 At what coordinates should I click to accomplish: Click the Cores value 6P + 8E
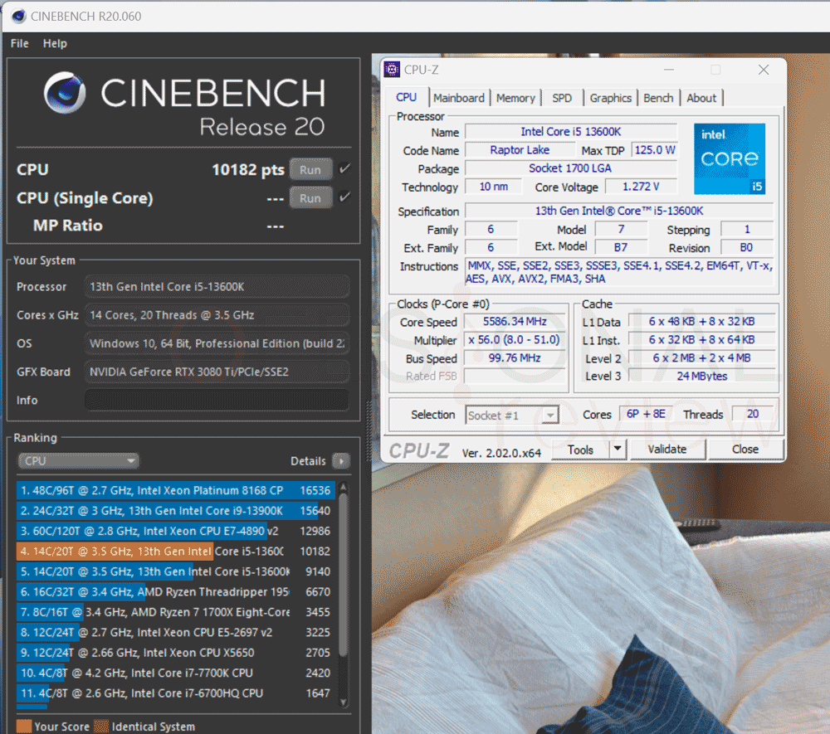click(x=646, y=414)
